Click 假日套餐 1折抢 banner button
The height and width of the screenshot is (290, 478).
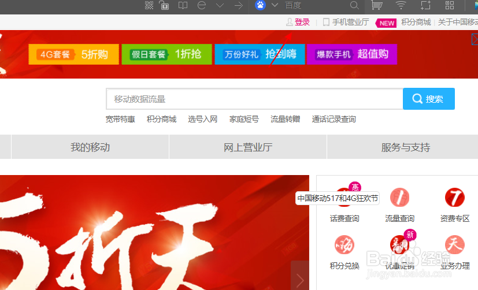[167, 54]
